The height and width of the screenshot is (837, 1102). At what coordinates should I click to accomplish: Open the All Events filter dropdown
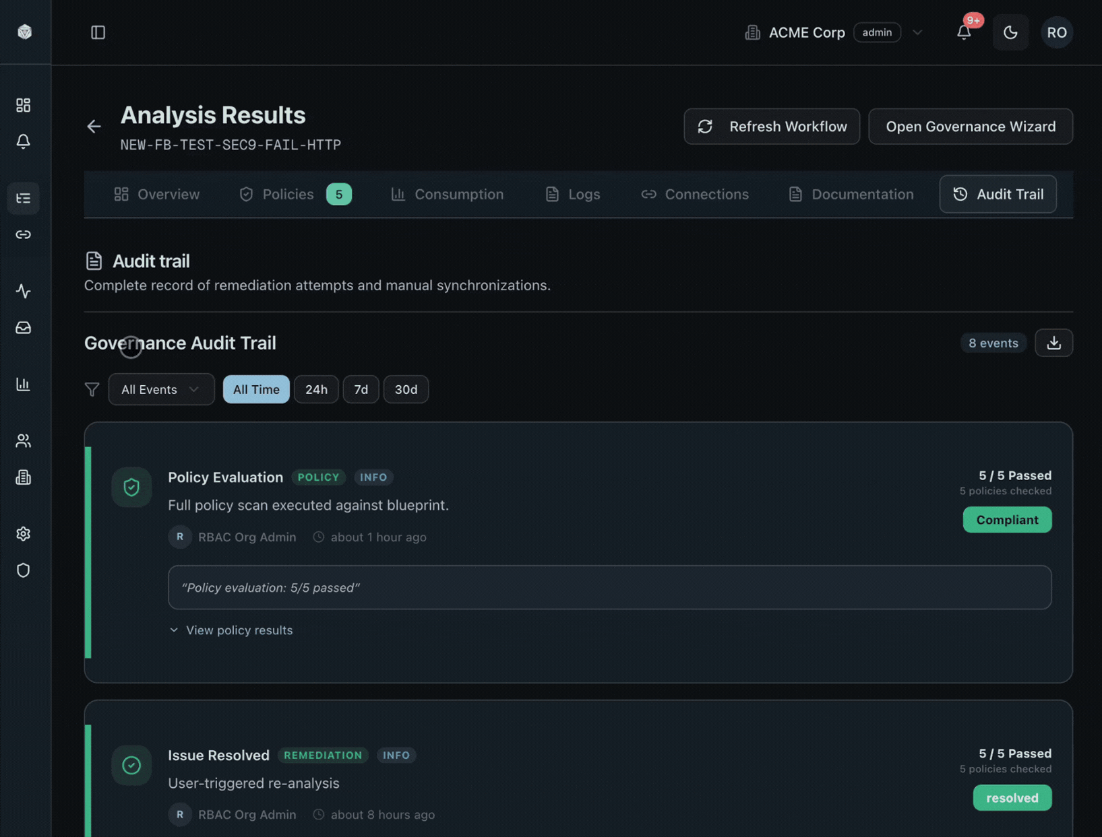tap(161, 389)
